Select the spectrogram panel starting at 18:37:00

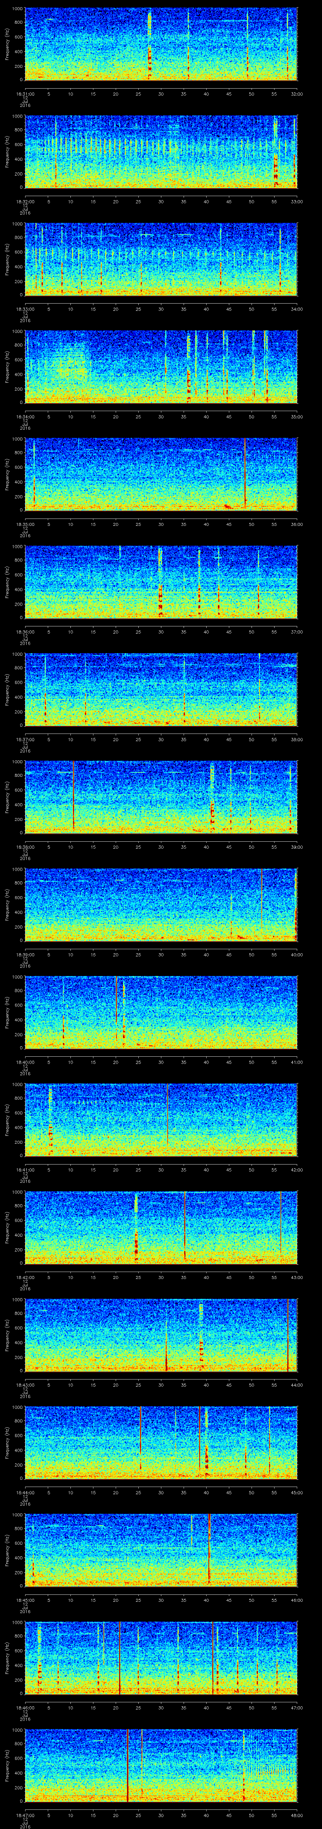(161, 689)
